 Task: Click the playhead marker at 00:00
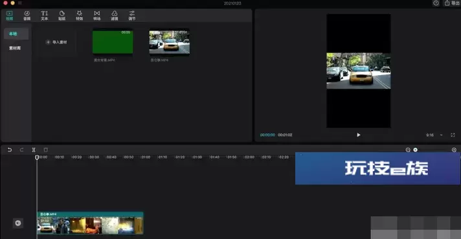tap(37, 157)
